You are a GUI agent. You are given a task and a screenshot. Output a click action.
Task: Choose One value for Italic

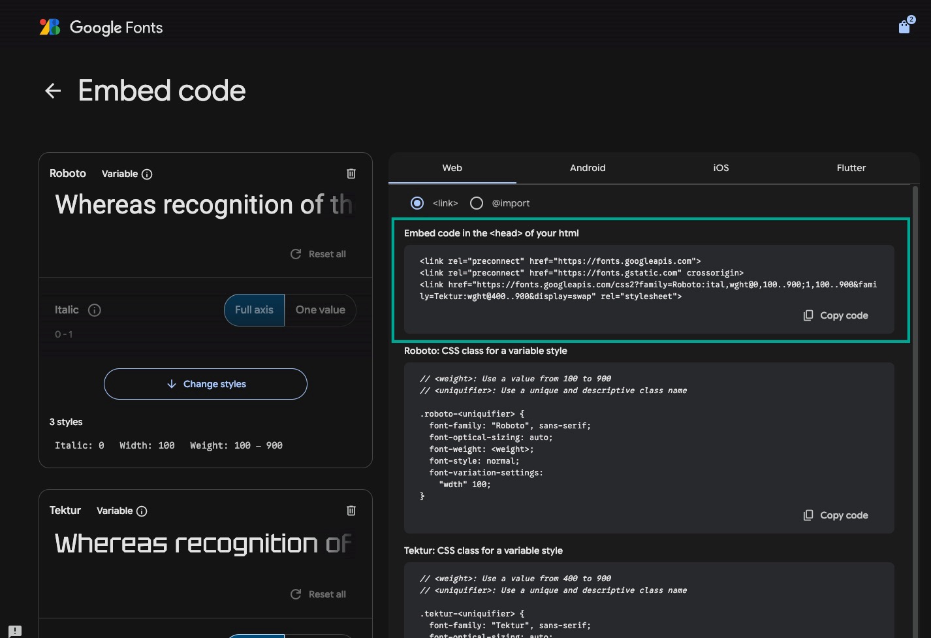320,310
